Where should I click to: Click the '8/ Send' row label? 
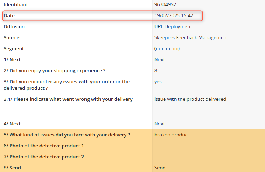(12, 168)
